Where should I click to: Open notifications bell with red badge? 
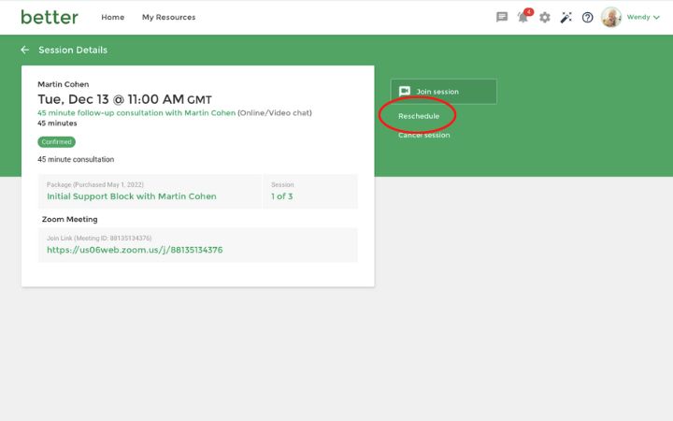(x=524, y=16)
